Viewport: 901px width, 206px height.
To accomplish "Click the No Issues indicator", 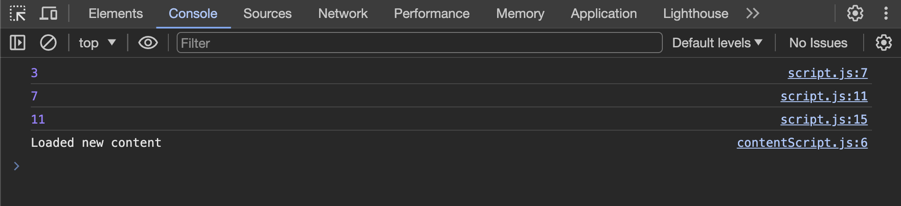I will click(818, 43).
